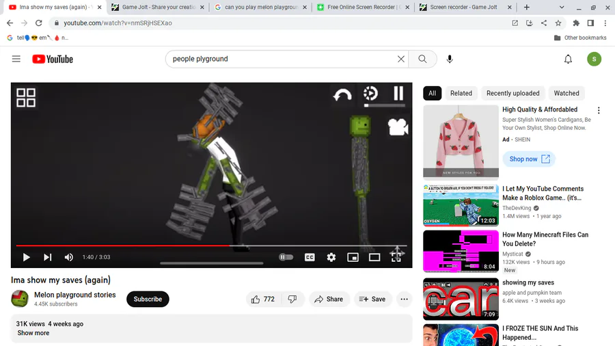Switch to Free Online Screen Recorder tab

(364, 7)
